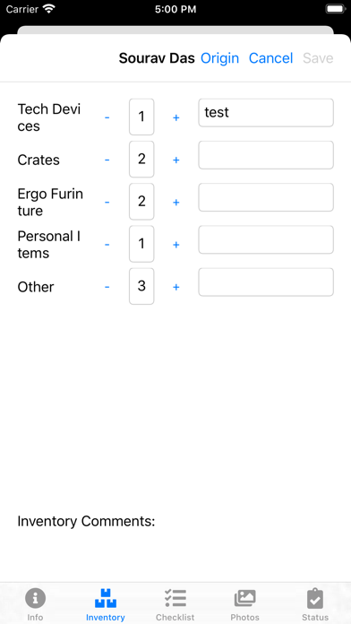Open the Info tab icon
Viewport: 351px width, 624px height.
click(x=35, y=598)
